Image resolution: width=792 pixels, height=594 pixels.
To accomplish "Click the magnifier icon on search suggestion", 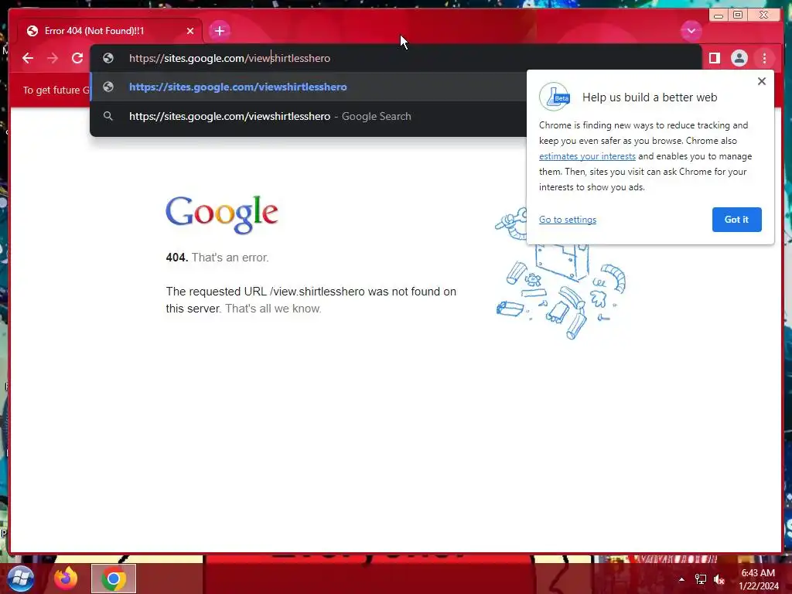I will point(108,116).
